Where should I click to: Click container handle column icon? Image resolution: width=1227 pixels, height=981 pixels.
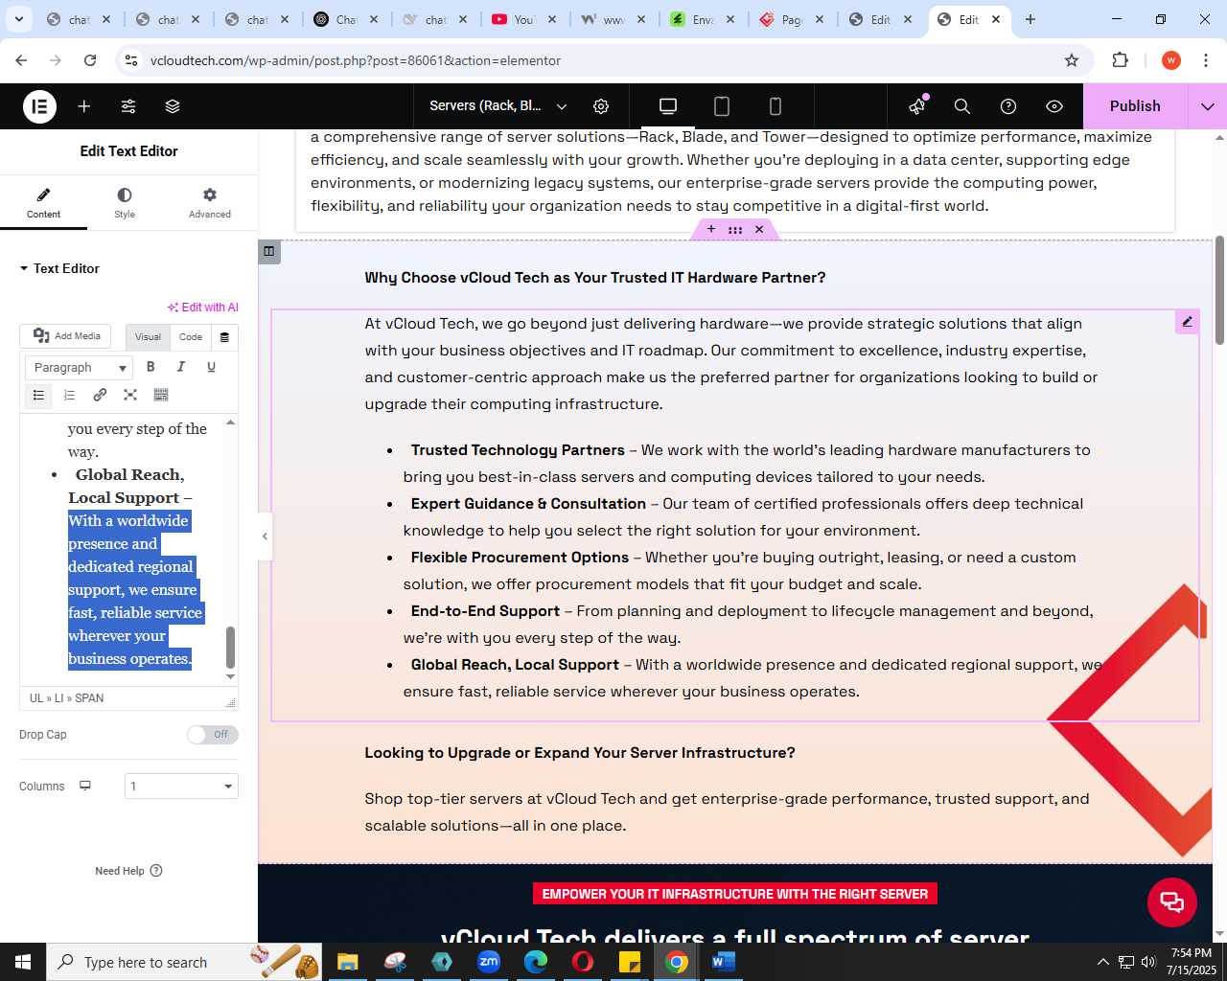268,252
